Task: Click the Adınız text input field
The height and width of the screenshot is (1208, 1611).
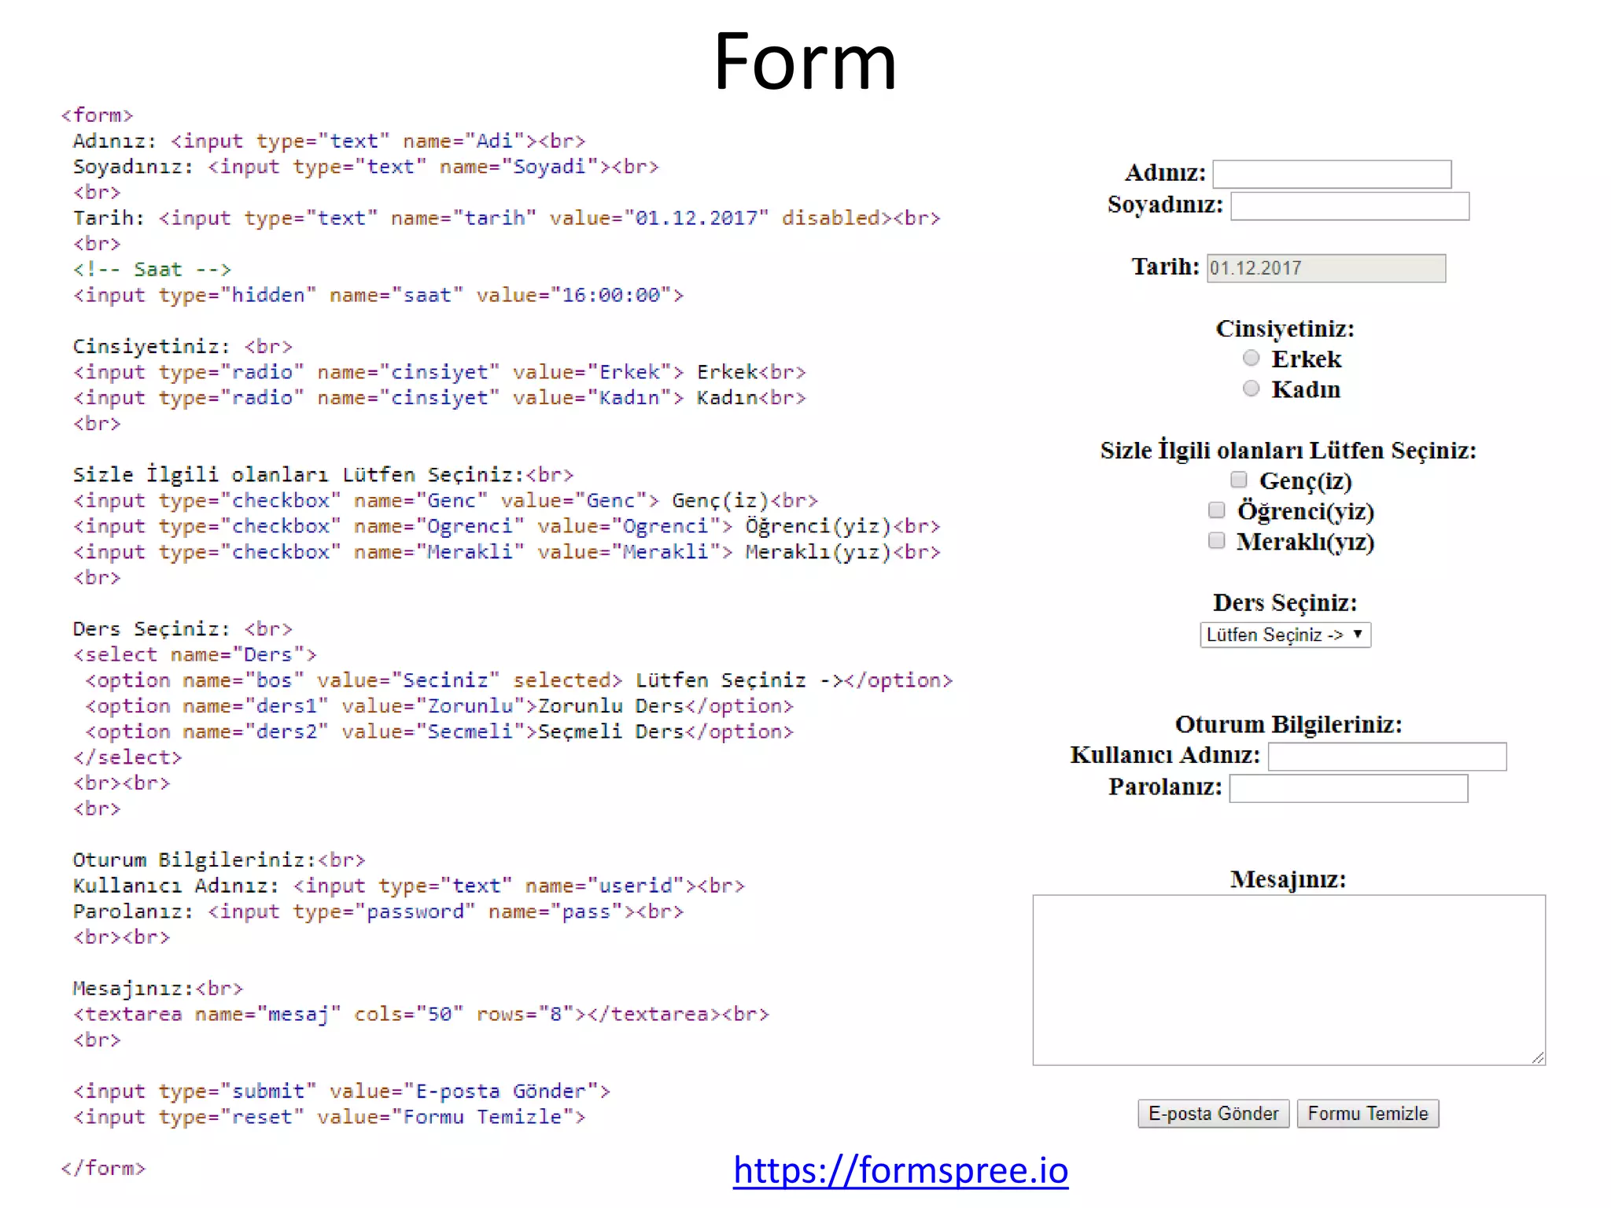Action: pyautogui.click(x=1332, y=174)
